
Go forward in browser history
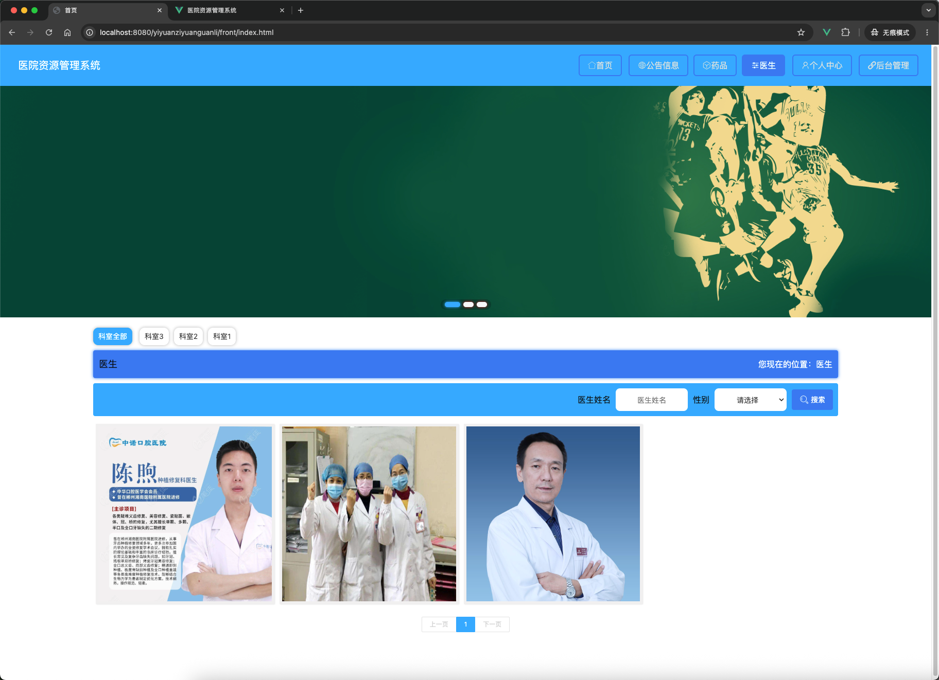(x=30, y=32)
